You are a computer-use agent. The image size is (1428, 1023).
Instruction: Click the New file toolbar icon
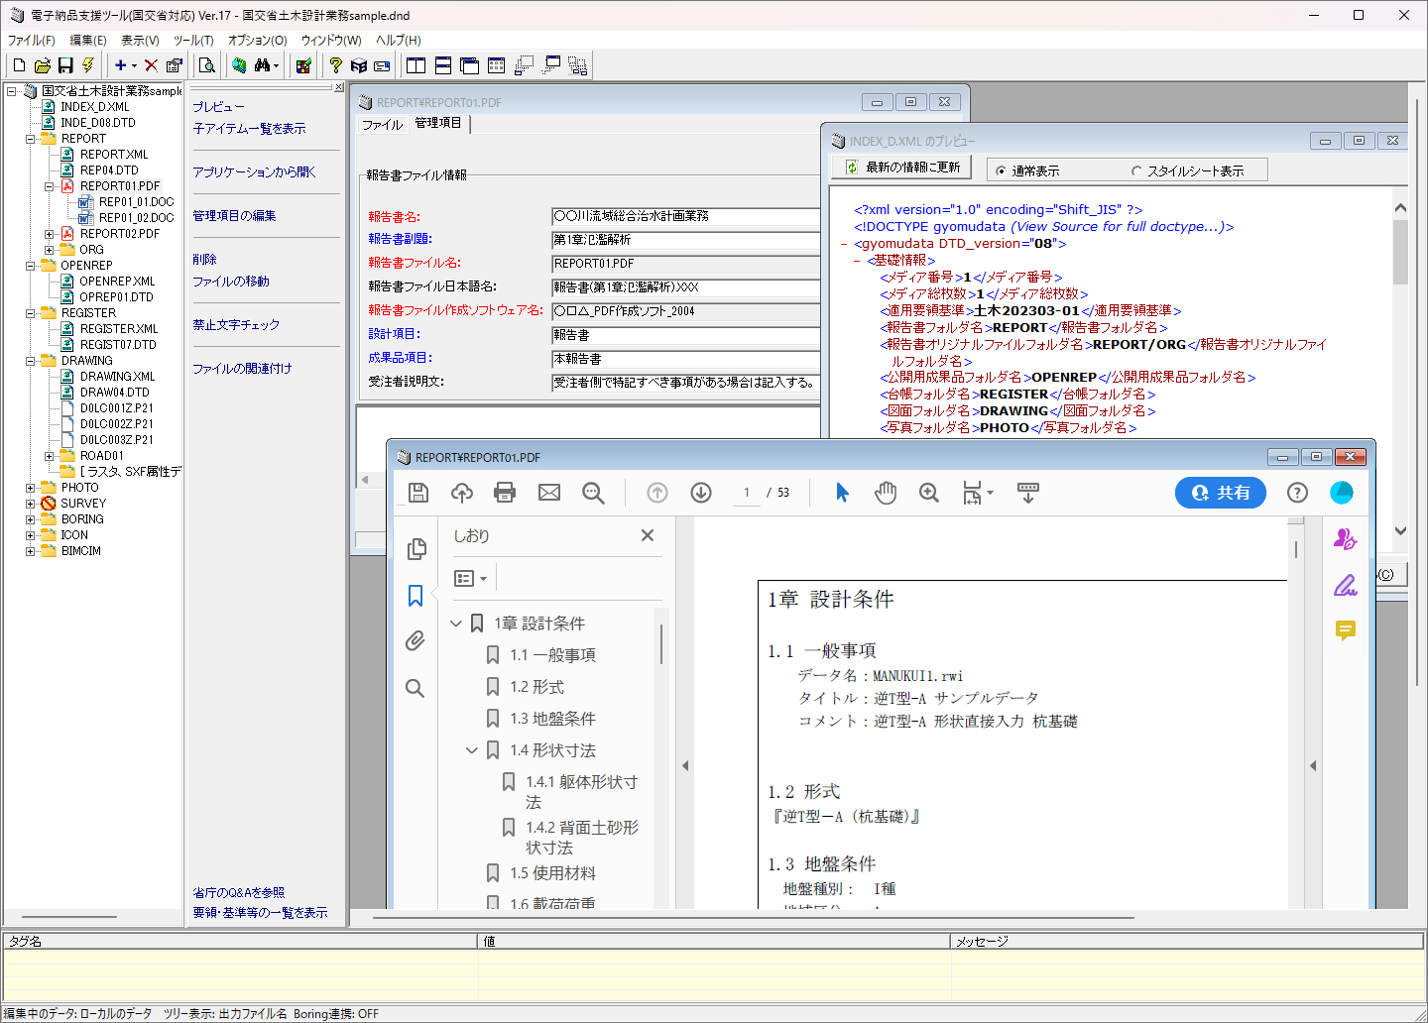(x=19, y=65)
